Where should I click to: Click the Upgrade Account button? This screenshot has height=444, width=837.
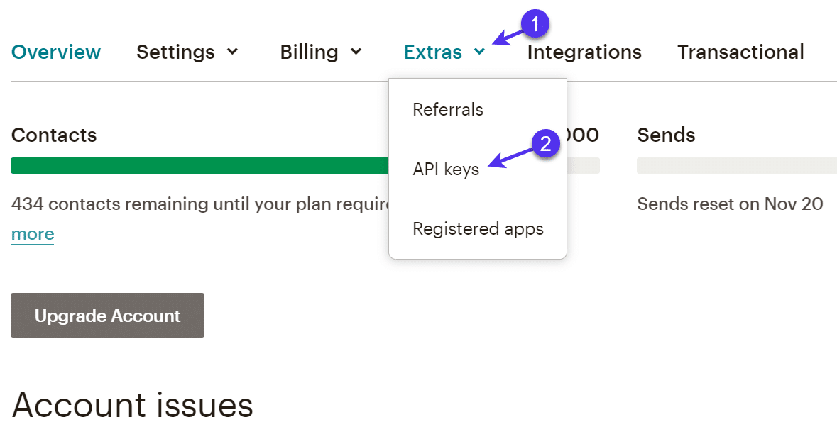(106, 316)
